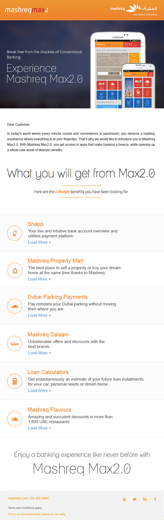Click the Mashreq Salaam circular icon
The image size is (164, 520).
(14, 343)
